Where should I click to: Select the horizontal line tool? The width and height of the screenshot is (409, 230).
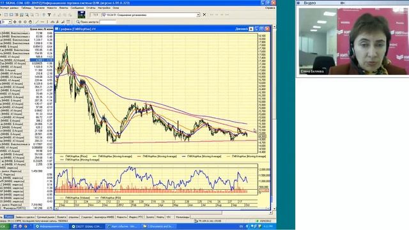(x=42, y=22)
